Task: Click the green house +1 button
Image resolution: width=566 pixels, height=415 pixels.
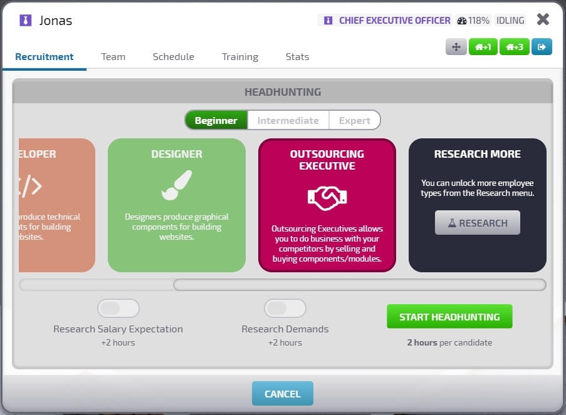Action: pyautogui.click(x=483, y=47)
